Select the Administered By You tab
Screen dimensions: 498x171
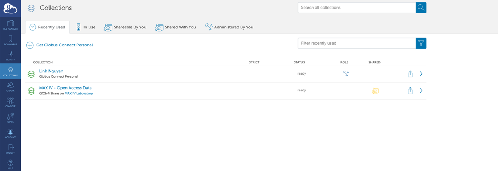pos(229,27)
